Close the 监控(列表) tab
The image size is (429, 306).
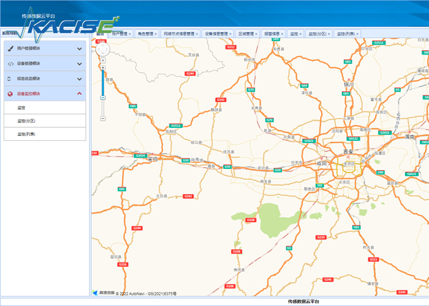pos(357,34)
